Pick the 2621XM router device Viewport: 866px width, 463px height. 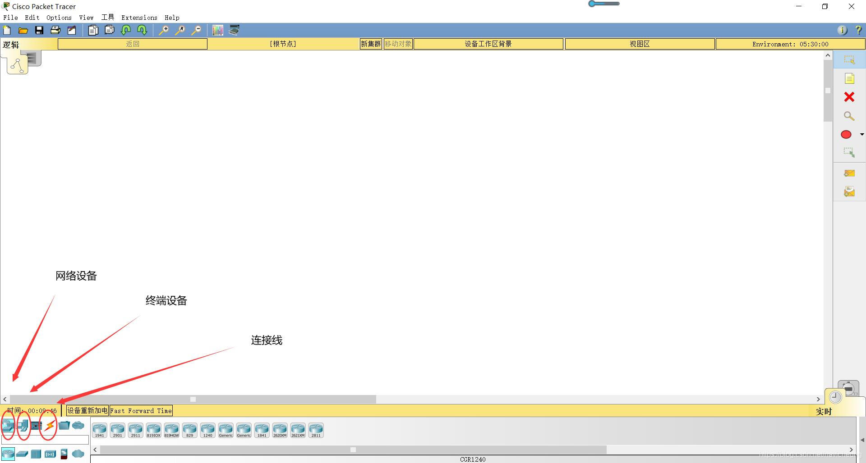coord(298,430)
